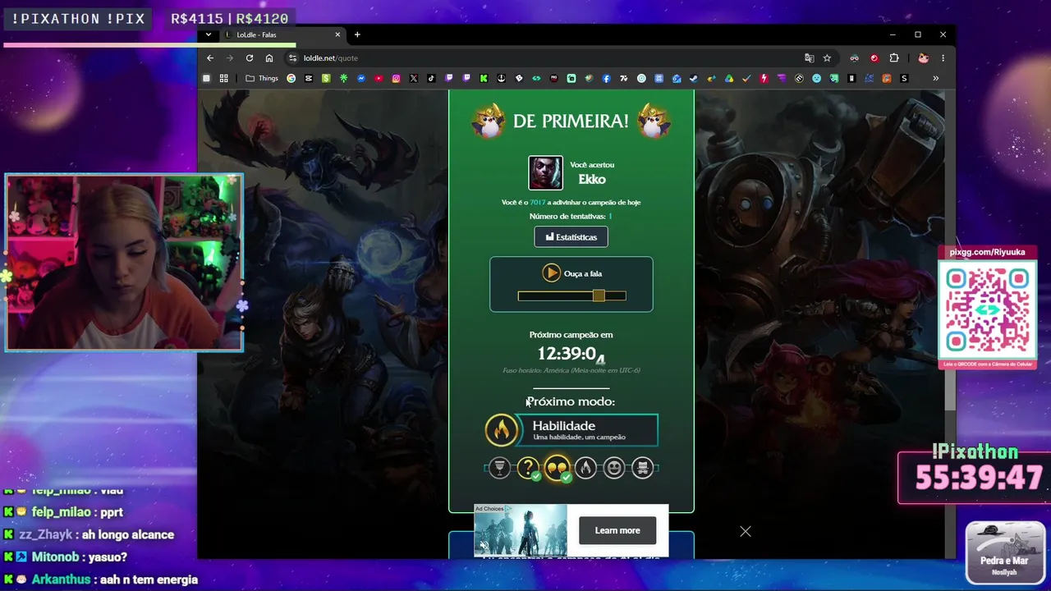Open the Steam bookmark
Screen dimensions: 1051x591
(694, 79)
